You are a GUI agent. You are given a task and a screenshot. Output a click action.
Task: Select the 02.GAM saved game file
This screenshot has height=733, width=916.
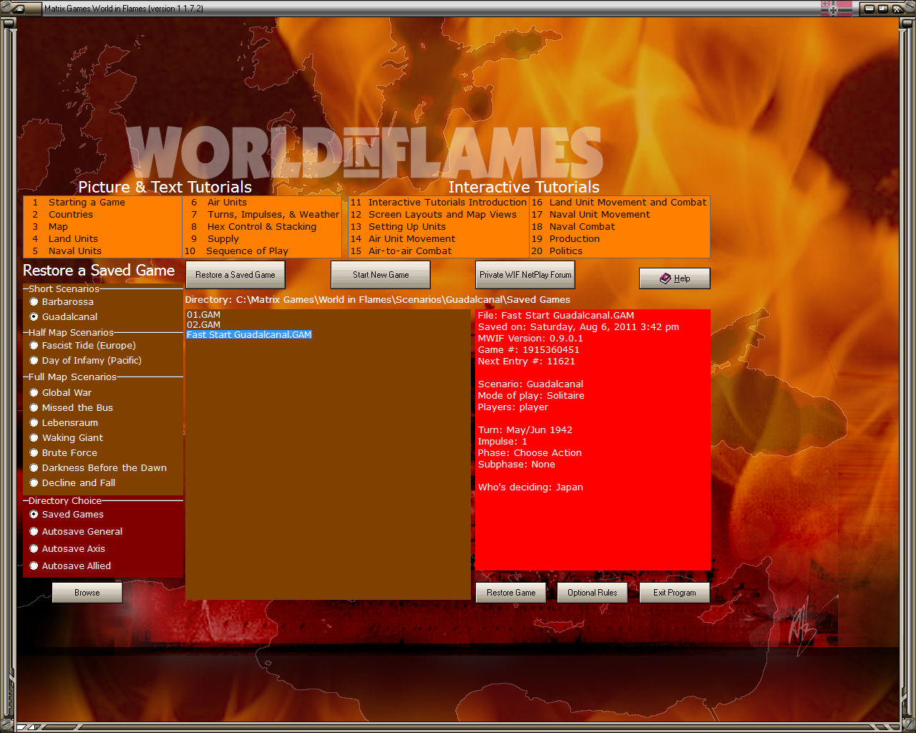pyautogui.click(x=204, y=325)
